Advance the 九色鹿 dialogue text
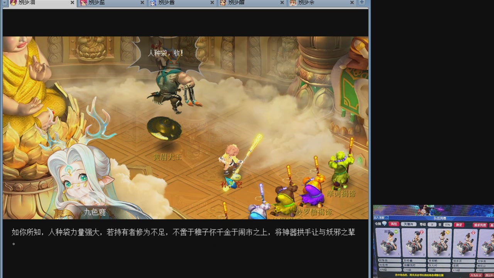The image size is (494, 278). [x=183, y=237]
